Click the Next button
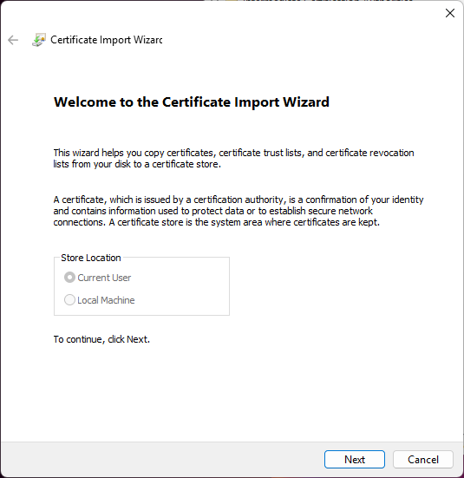The height and width of the screenshot is (478, 464). [x=354, y=459]
